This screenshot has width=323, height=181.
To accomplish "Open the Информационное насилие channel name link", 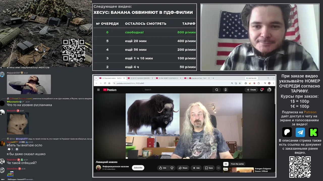I will [x=116, y=166].
